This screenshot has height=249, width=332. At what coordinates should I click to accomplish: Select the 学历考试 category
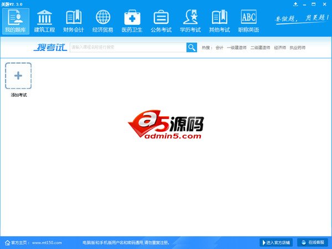point(190,21)
